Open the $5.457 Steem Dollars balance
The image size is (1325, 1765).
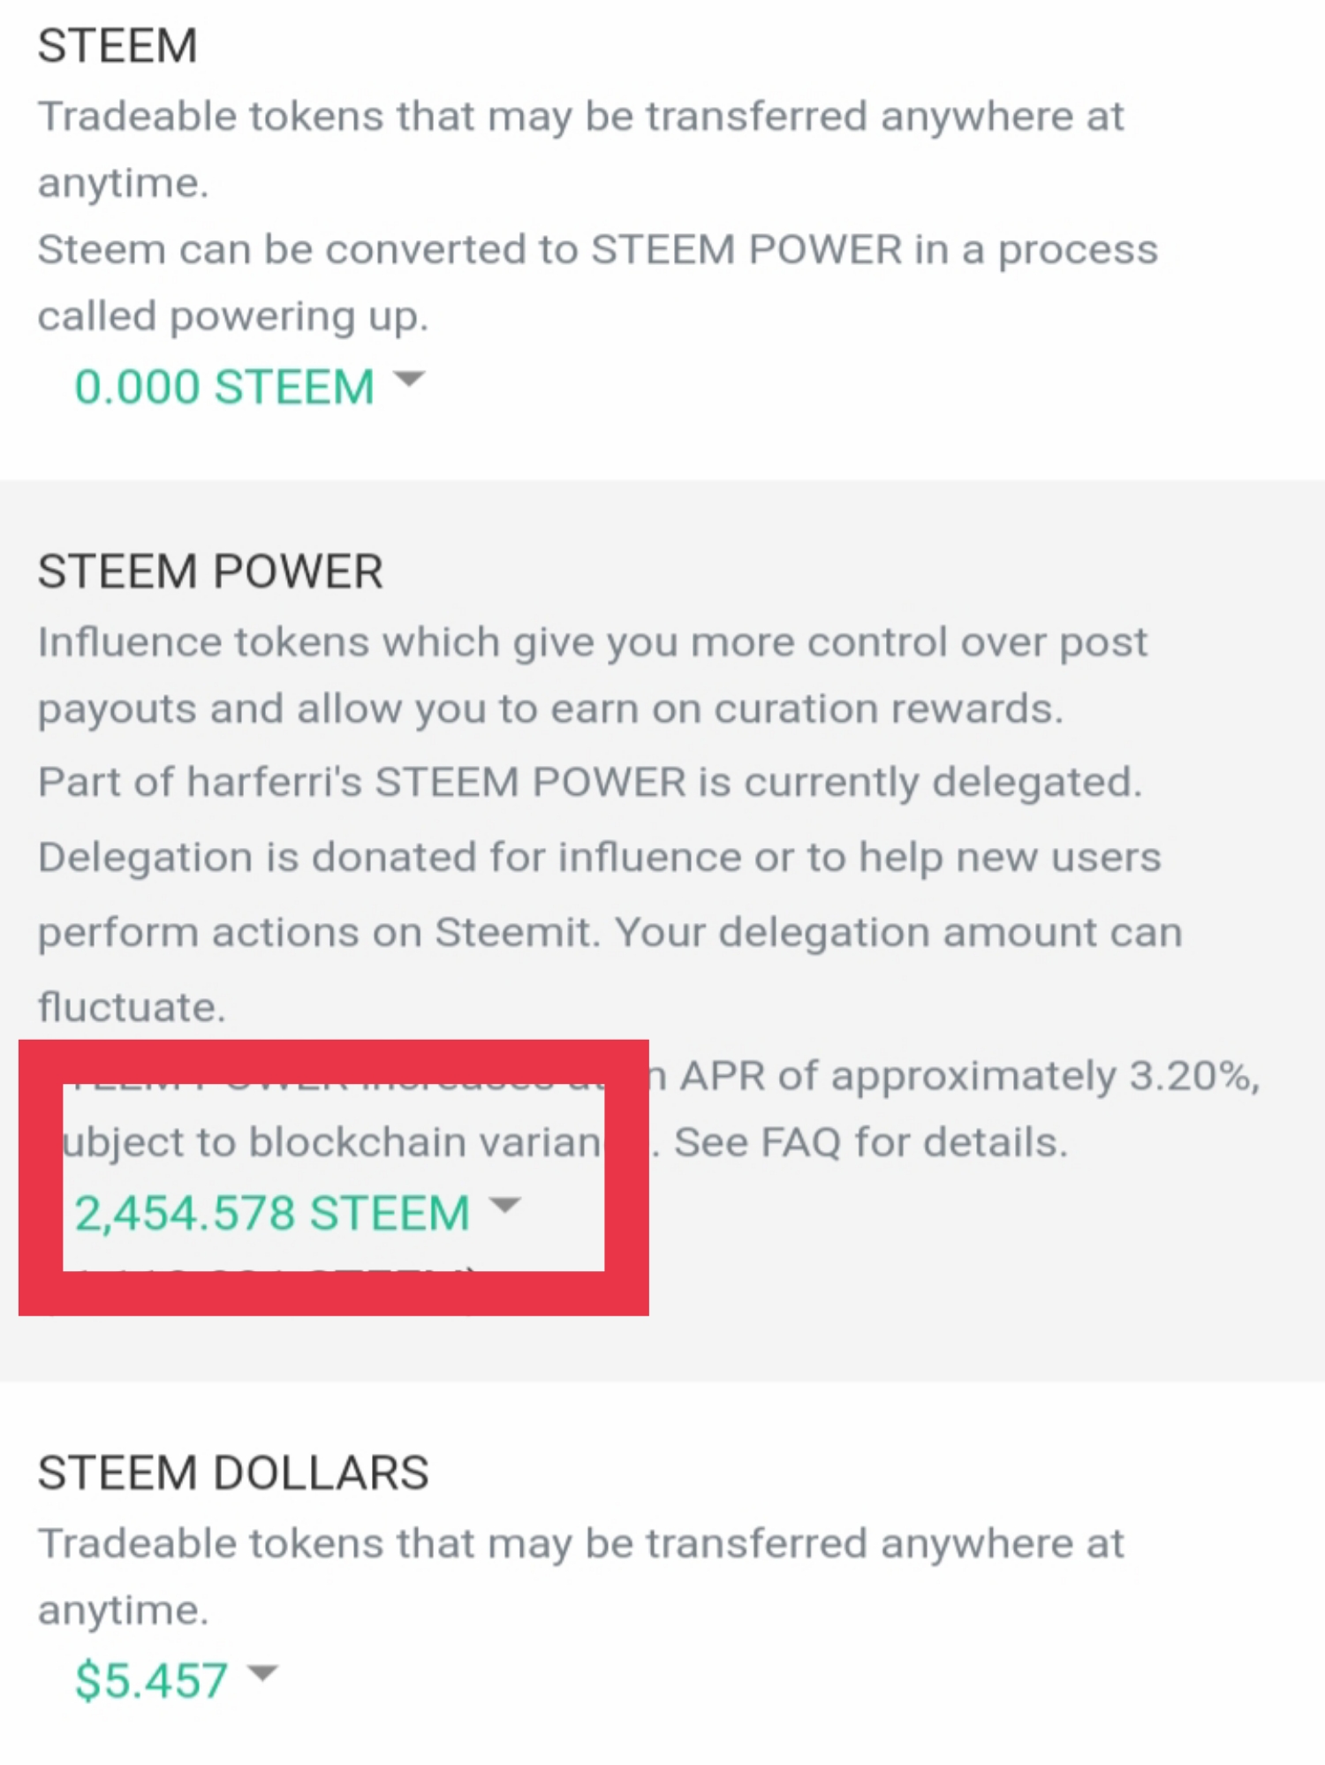151,1680
